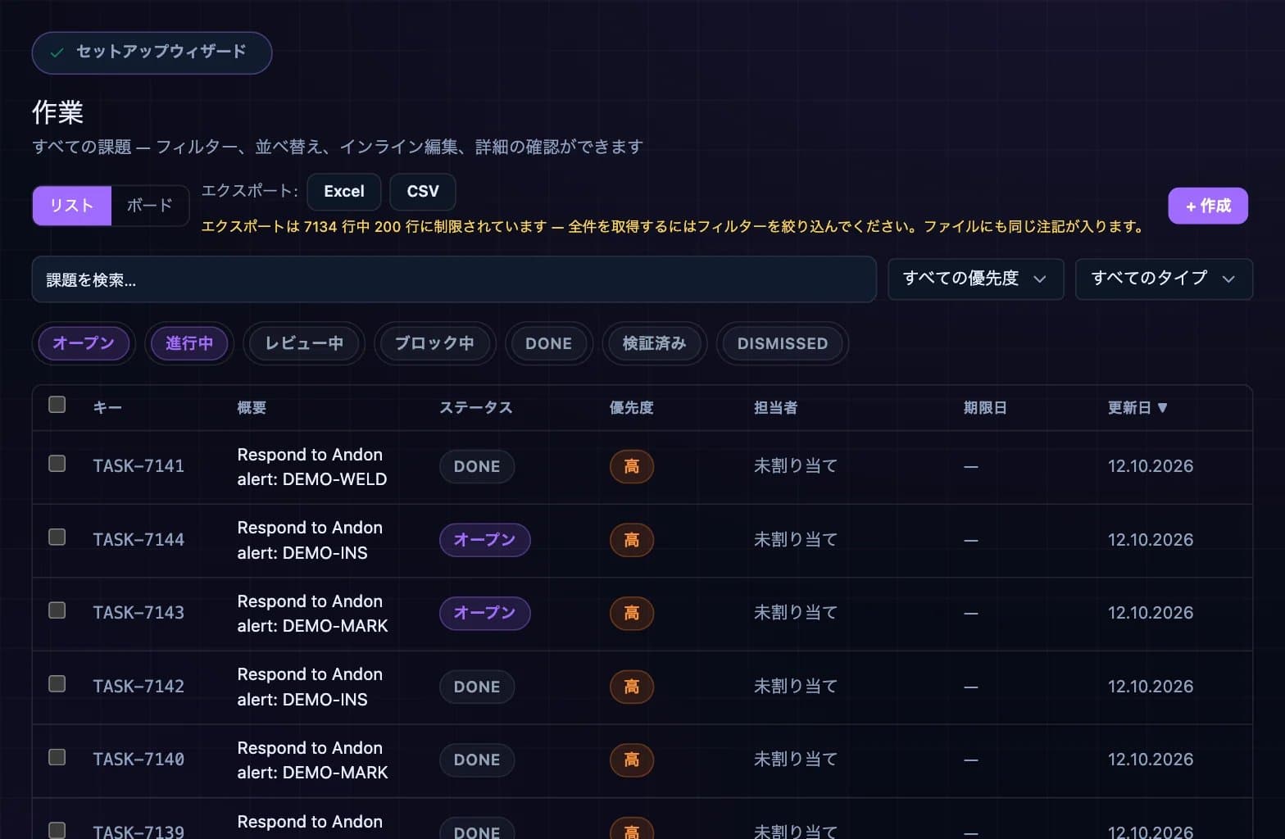
Task: Open the セットアップウィザード setup wizard button
Action: click(x=152, y=52)
